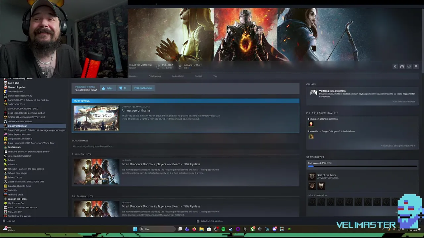Select Euro Truck Simulator 2 library entry
The height and width of the screenshot is (238, 424).
19,156
